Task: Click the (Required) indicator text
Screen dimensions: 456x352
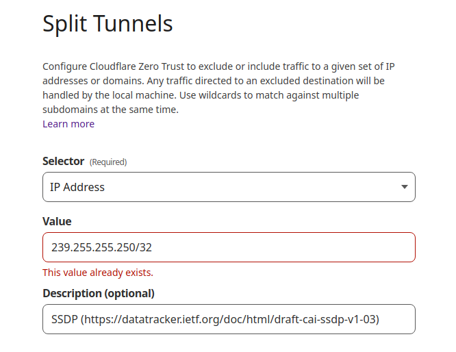Action: (108, 162)
